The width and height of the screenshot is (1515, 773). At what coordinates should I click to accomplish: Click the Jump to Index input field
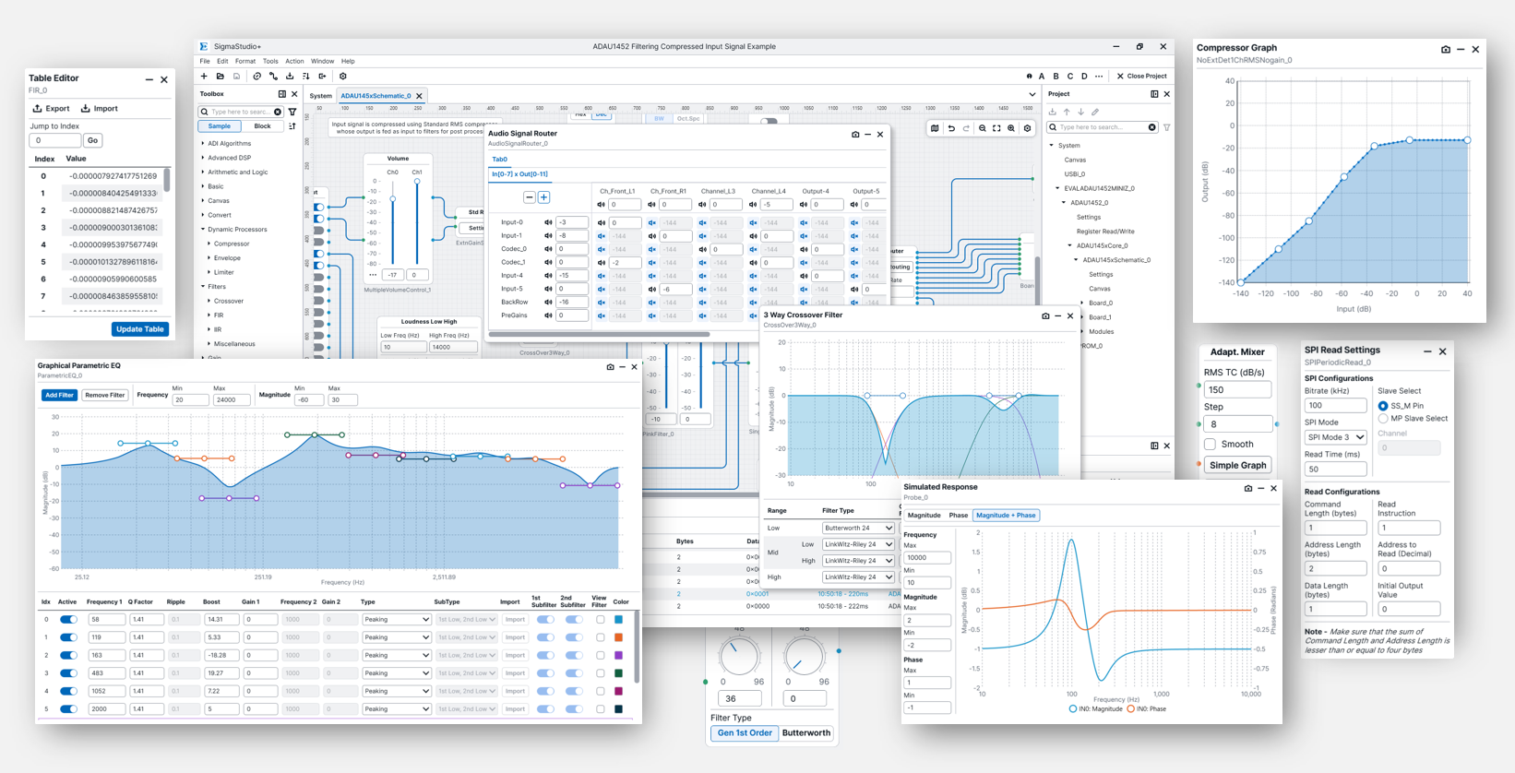pos(55,141)
